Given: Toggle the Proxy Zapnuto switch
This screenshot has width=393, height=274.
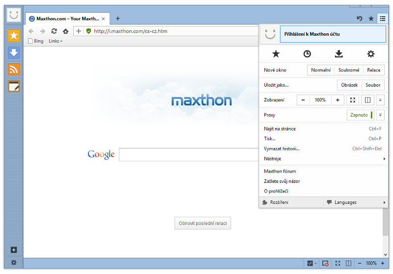Looking at the screenshot, I should [x=361, y=115].
